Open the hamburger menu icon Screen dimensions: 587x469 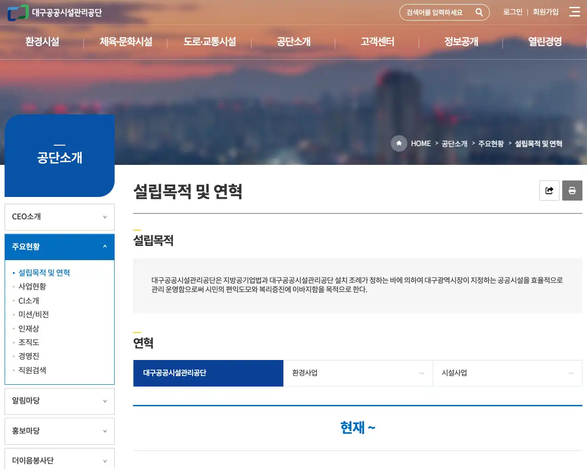[x=575, y=12]
